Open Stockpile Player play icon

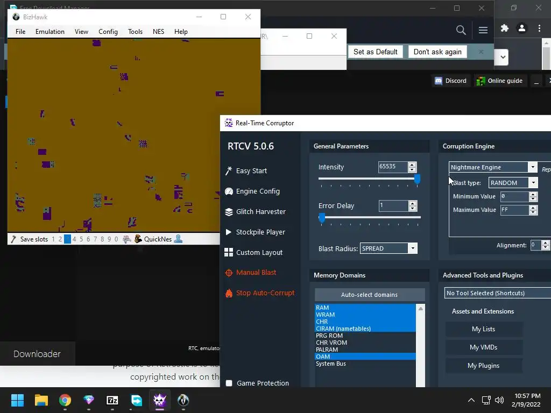pos(228,232)
